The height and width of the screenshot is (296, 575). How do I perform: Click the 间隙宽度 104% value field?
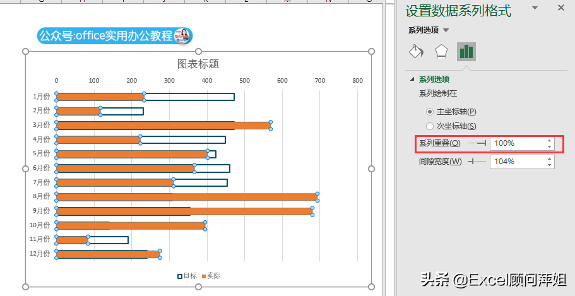(518, 162)
